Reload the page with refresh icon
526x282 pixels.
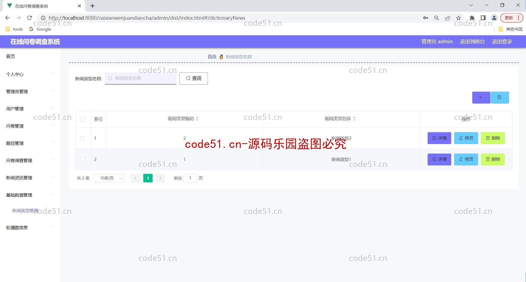coord(29,18)
